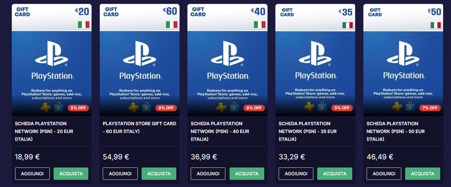Open the PlayStation Store Gift Card 60 EUR title

139,127
